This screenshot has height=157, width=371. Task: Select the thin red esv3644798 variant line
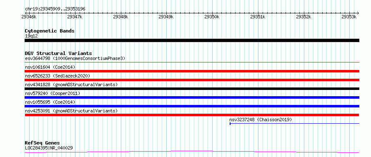(192, 62)
